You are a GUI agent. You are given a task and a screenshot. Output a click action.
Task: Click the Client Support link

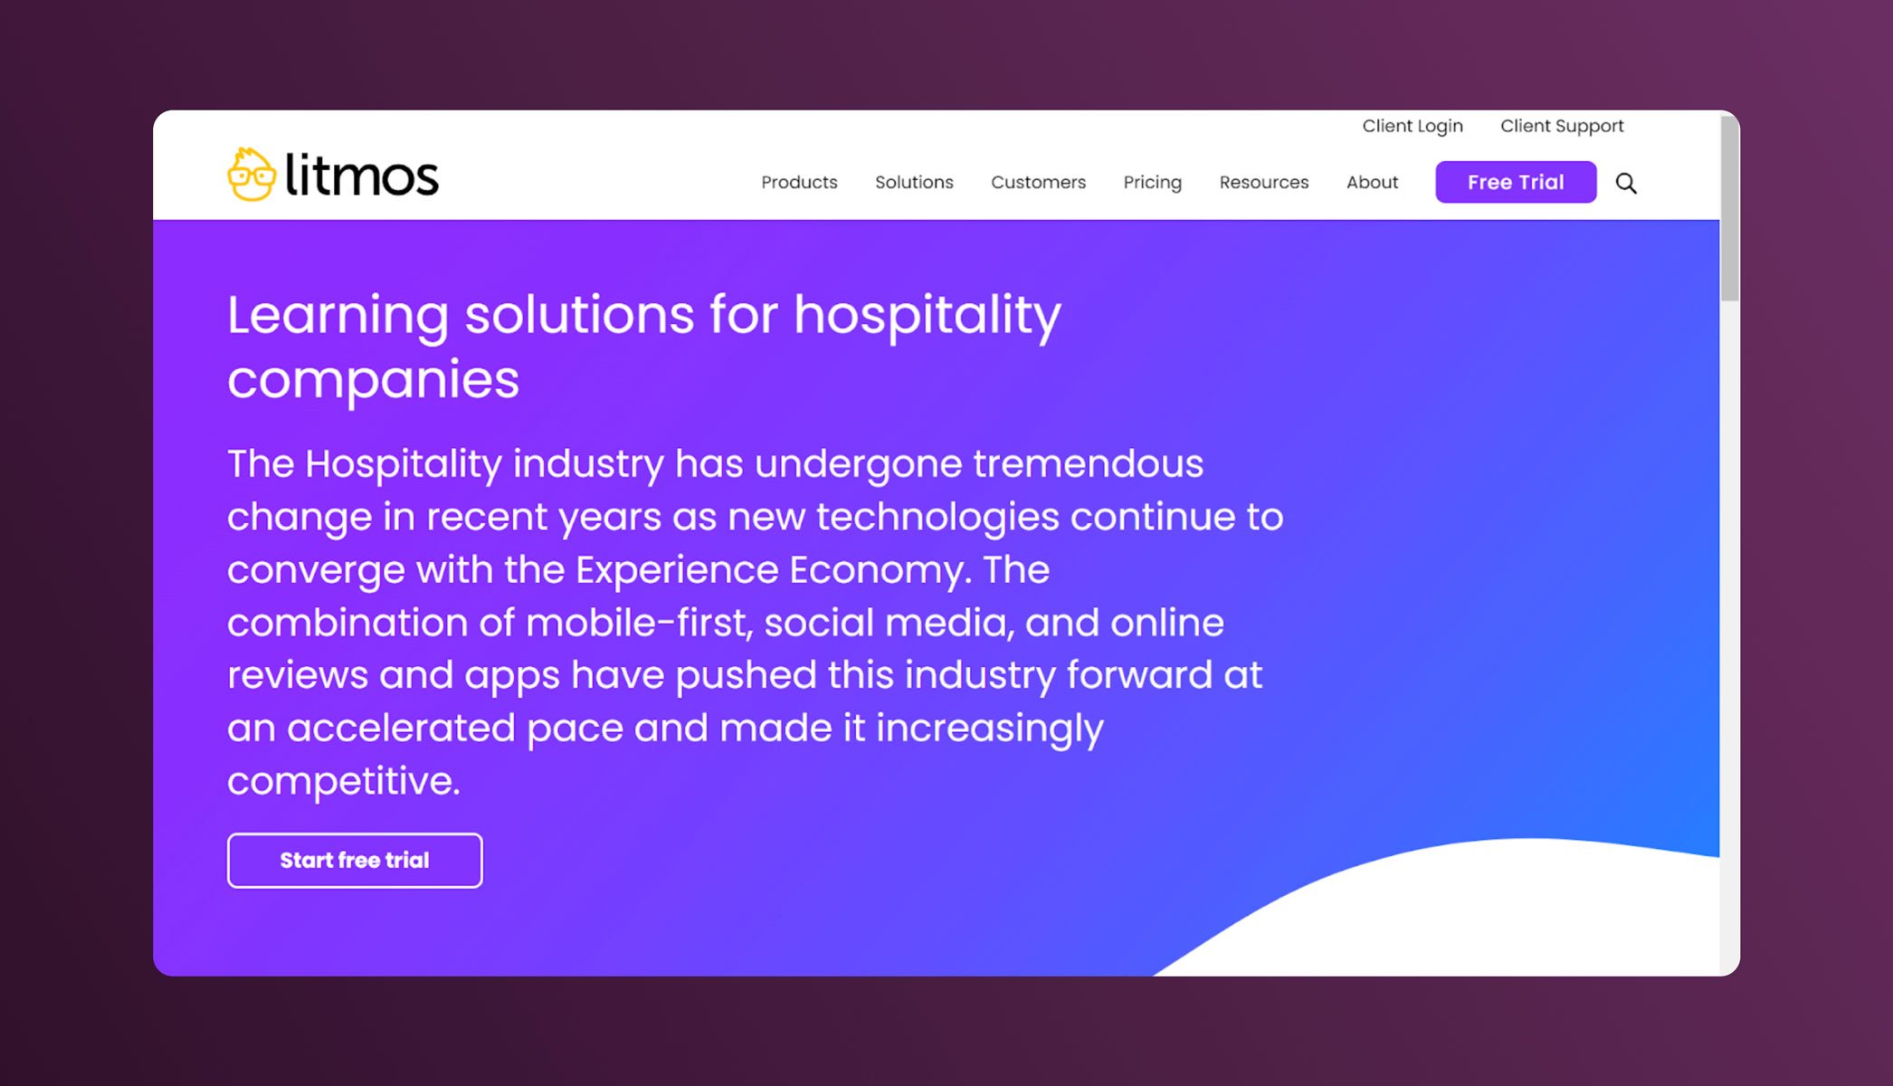tap(1562, 126)
